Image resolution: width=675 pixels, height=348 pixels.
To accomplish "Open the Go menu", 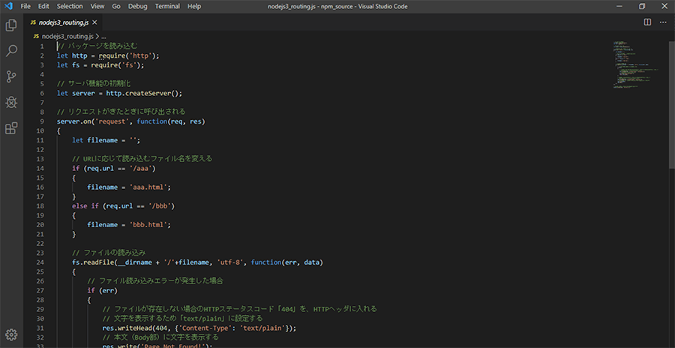I will [116, 7].
